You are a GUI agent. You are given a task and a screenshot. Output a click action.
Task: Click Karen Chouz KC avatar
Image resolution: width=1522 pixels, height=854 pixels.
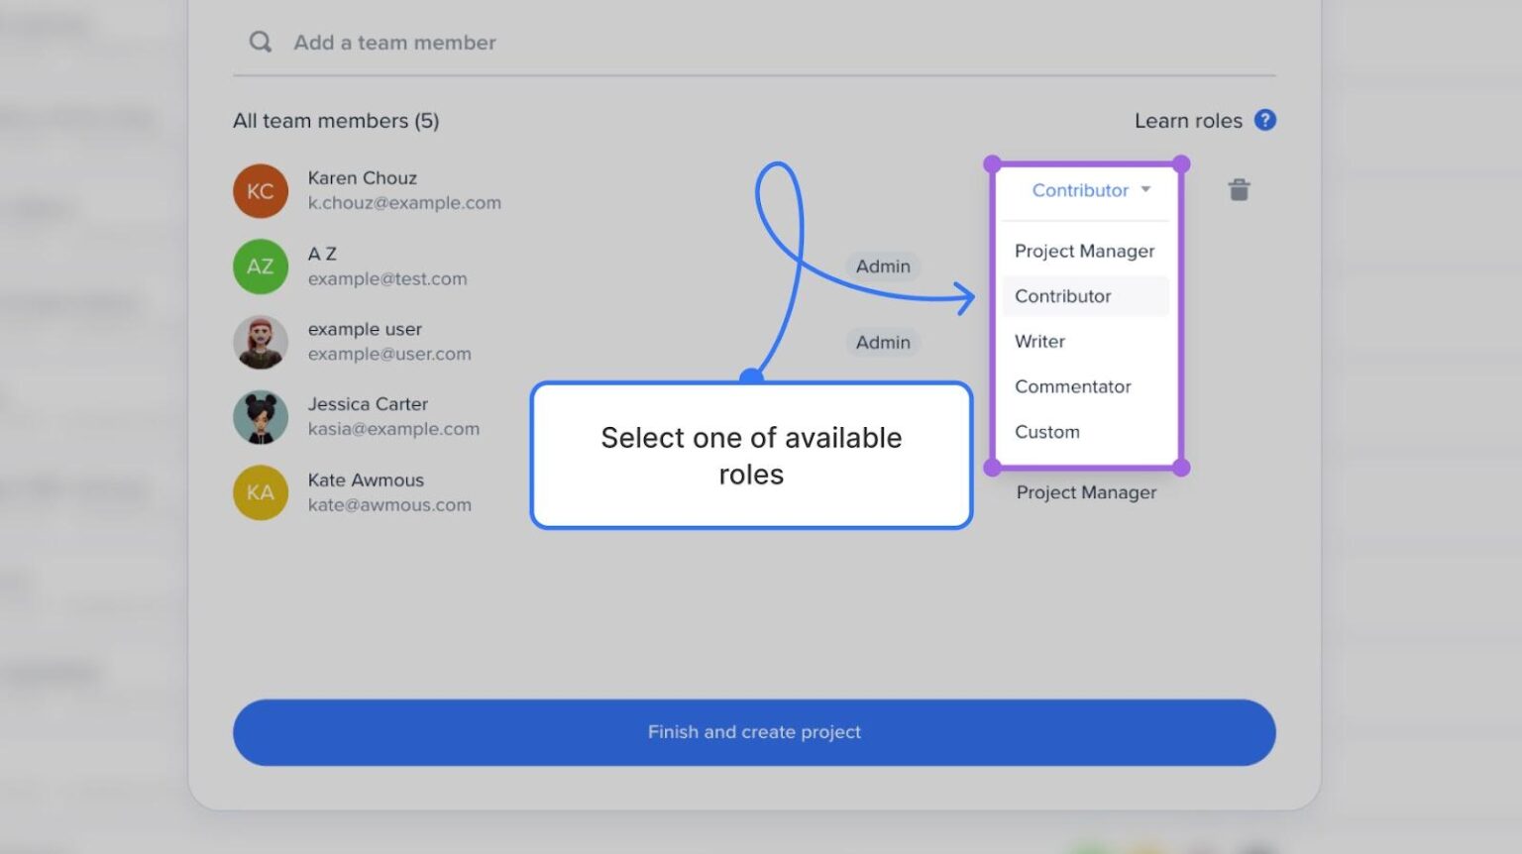(x=260, y=190)
